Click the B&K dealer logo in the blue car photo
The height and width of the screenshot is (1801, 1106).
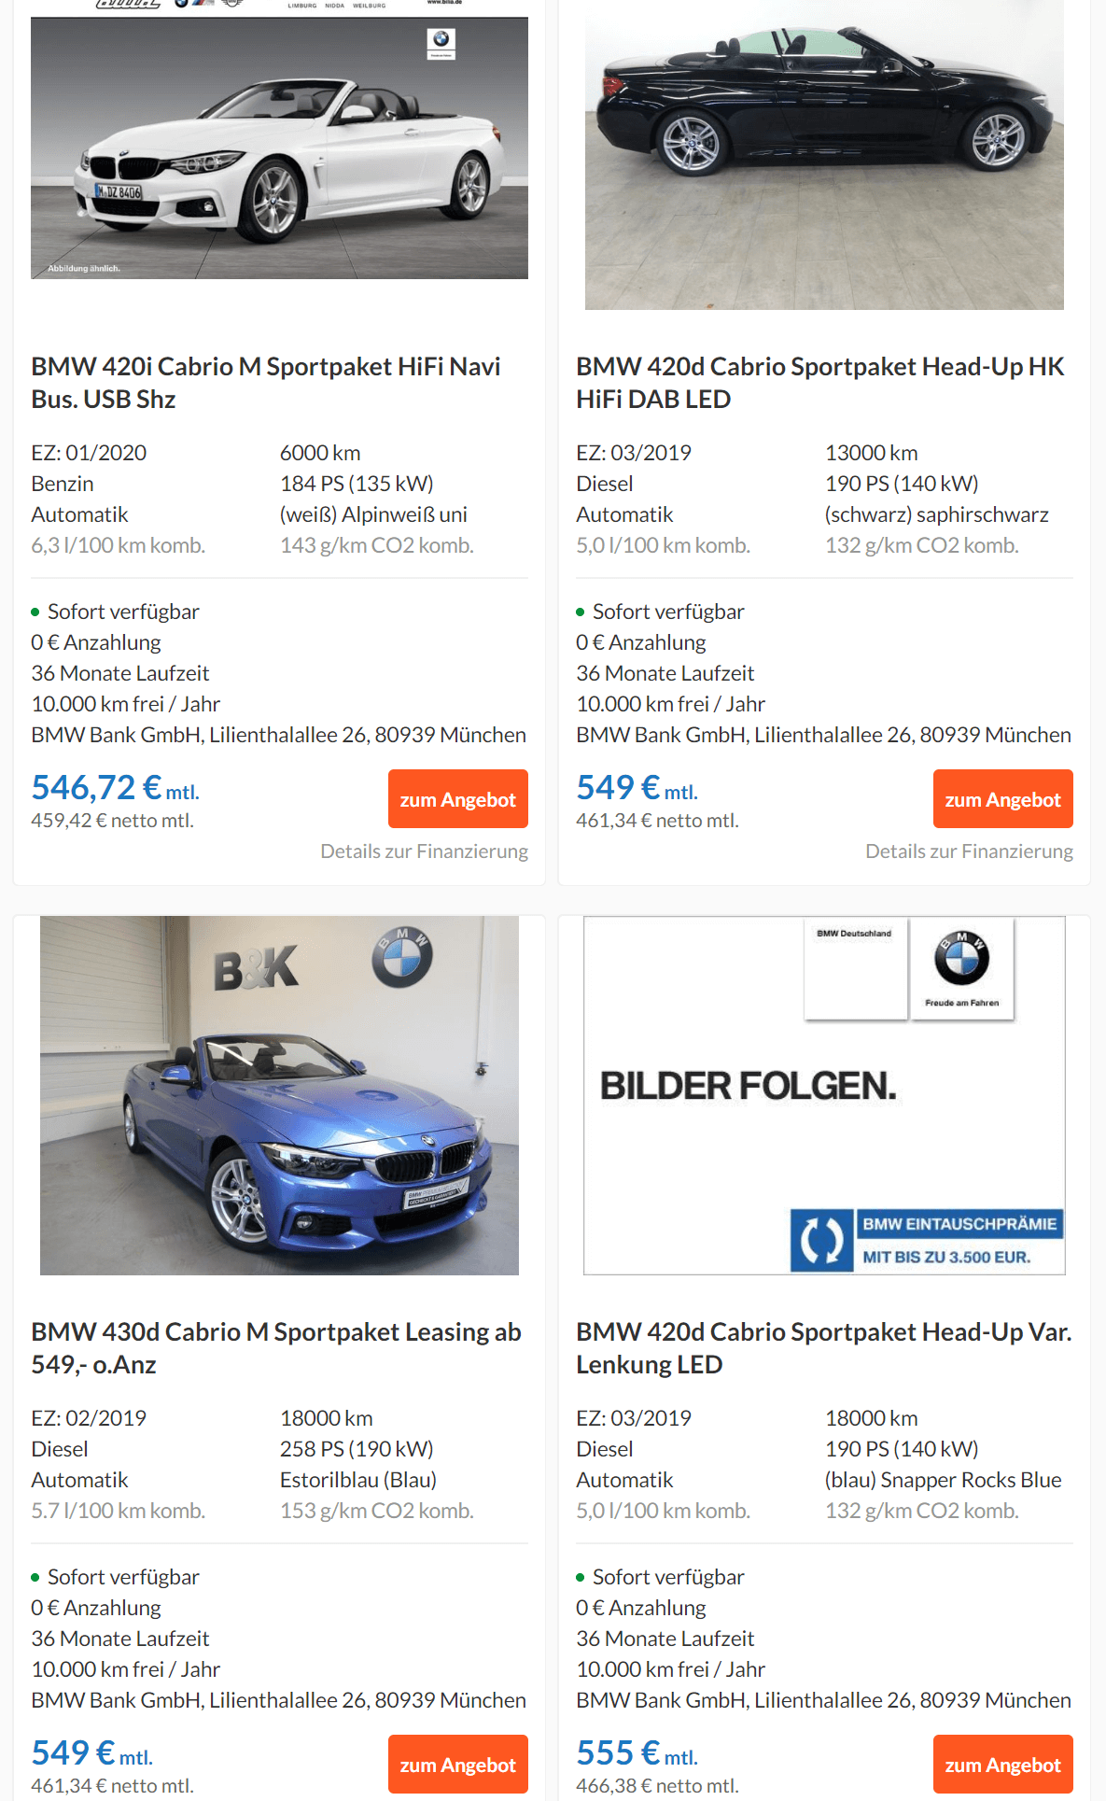point(256,968)
